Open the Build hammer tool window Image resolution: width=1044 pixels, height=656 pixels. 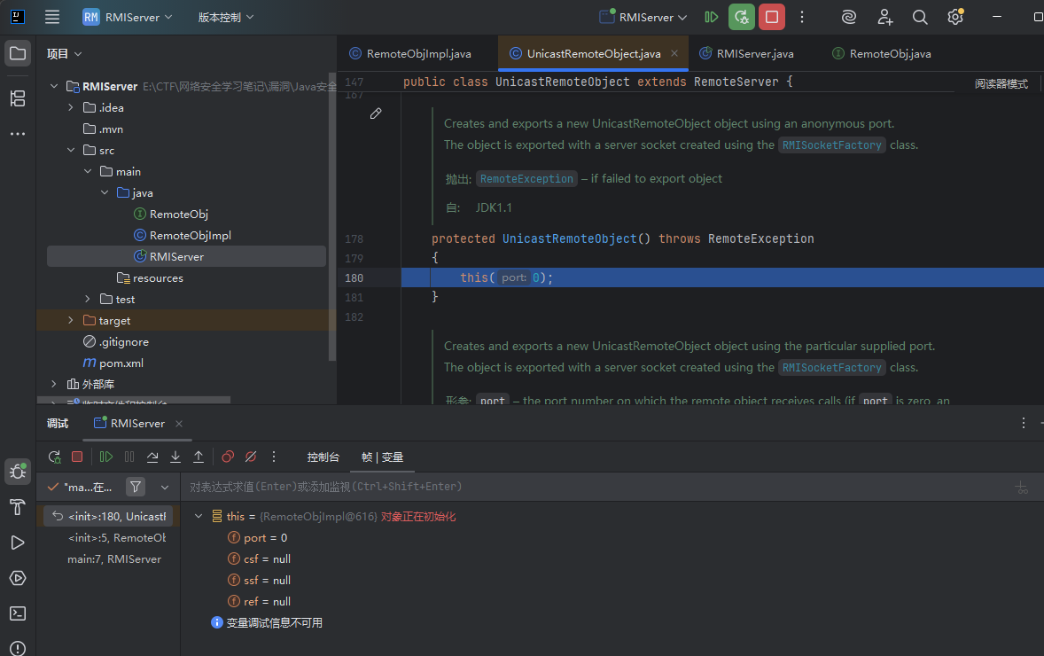(17, 507)
